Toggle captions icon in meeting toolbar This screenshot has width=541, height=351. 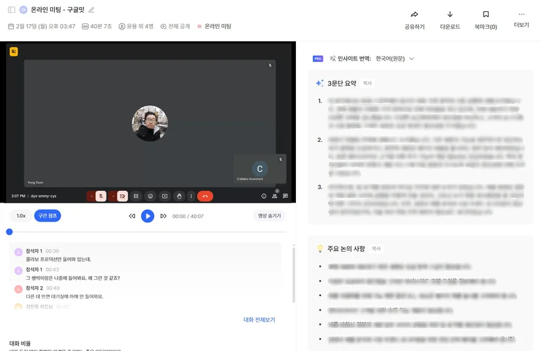pos(136,196)
